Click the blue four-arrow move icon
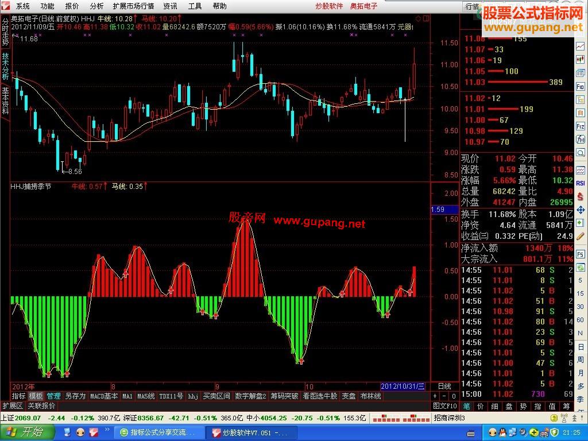The height and width of the screenshot is (441, 588). click(x=580, y=210)
